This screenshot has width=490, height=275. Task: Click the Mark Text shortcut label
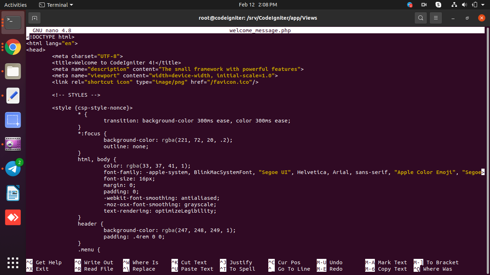pos(392,262)
